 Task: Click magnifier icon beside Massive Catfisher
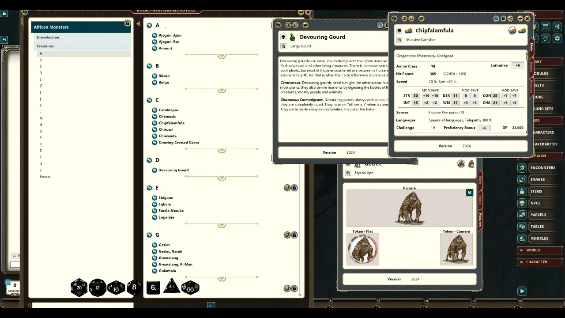(x=399, y=40)
